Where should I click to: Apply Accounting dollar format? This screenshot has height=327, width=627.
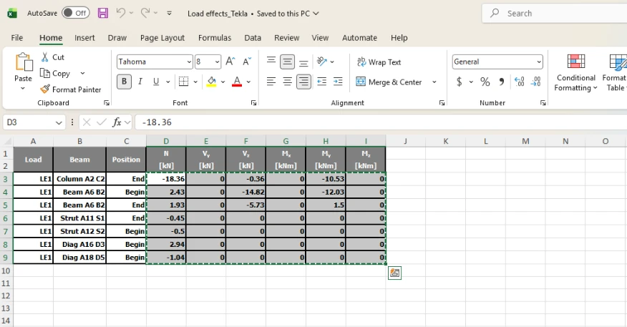tap(459, 82)
